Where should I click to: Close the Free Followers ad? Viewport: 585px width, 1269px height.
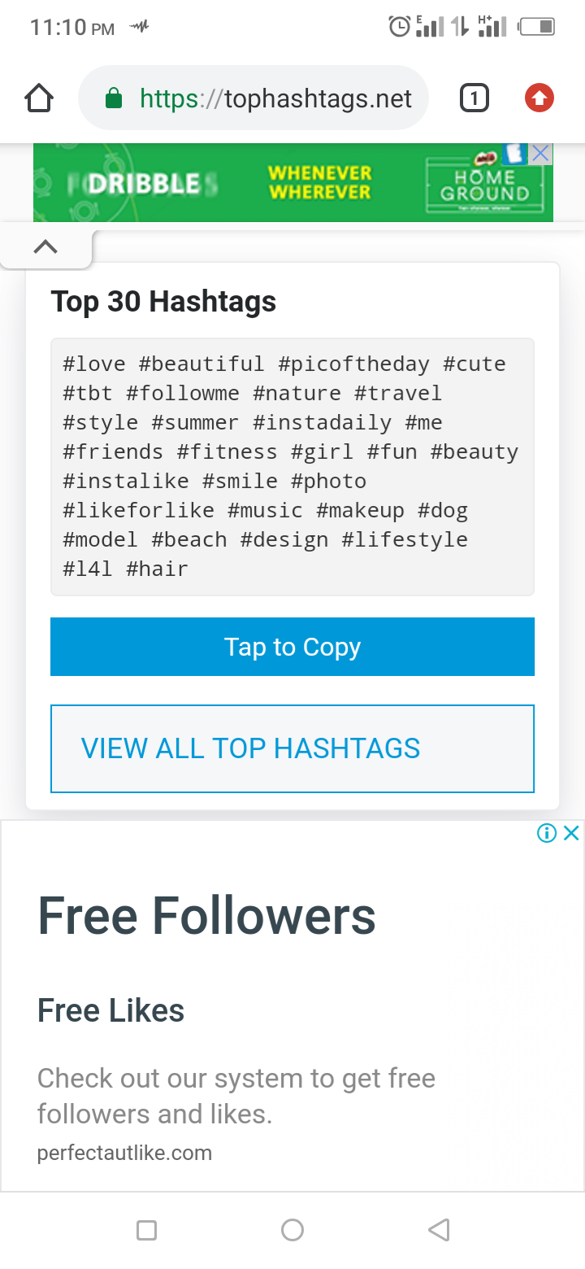(x=572, y=833)
